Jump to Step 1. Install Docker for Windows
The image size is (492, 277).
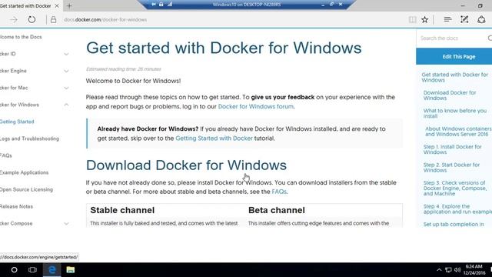coord(452,149)
